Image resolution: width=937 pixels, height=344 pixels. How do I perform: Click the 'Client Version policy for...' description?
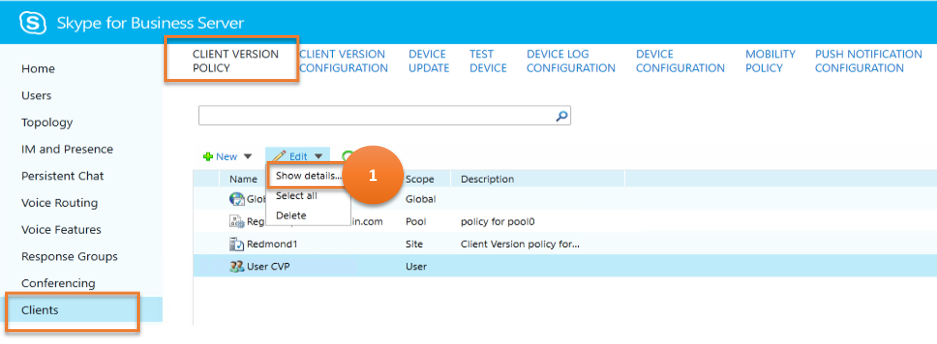coord(520,244)
